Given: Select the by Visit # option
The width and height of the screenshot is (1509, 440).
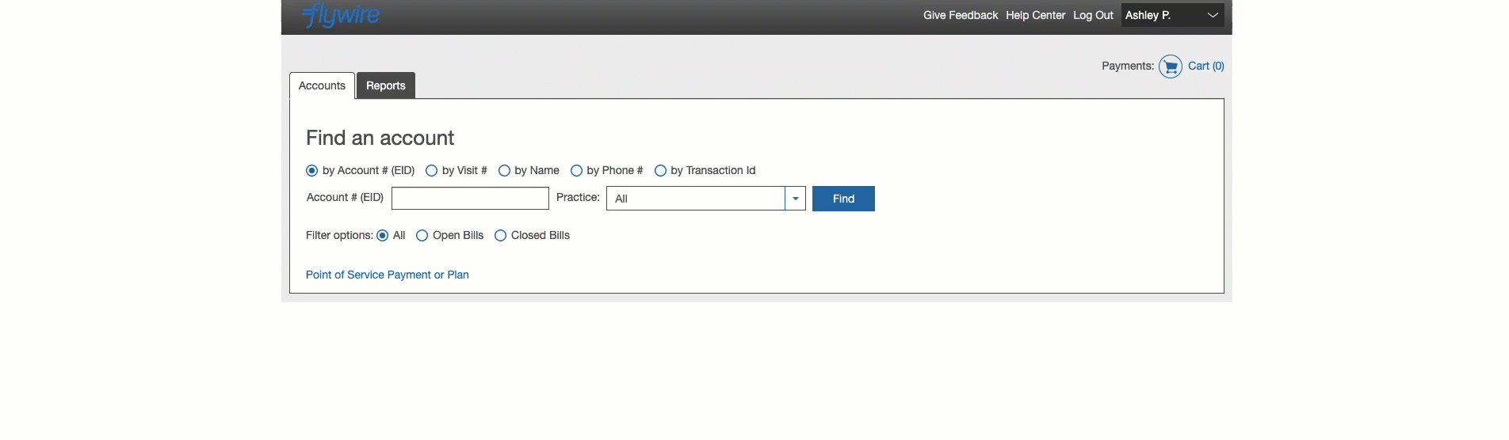Looking at the screenshot, I should pos(432,171).
